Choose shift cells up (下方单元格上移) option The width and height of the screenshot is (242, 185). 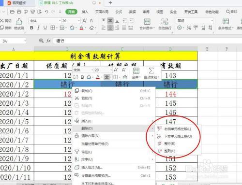point(178,136)
